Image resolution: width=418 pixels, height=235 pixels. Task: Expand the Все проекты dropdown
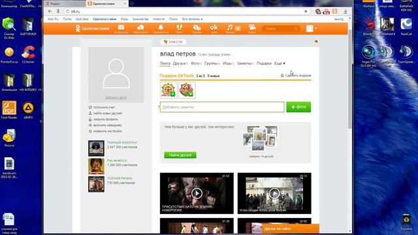pyautogui.click(x=192, y=19)
